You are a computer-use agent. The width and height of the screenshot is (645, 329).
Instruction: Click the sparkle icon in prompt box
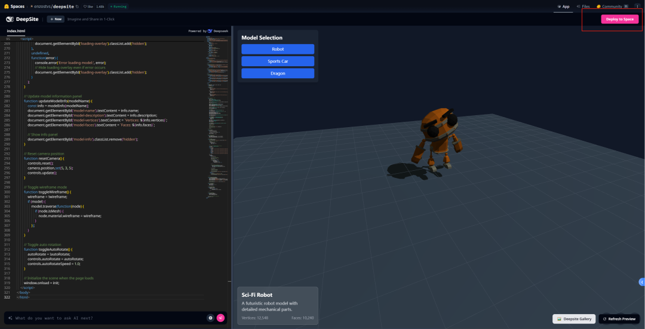(x=10, y=318)
